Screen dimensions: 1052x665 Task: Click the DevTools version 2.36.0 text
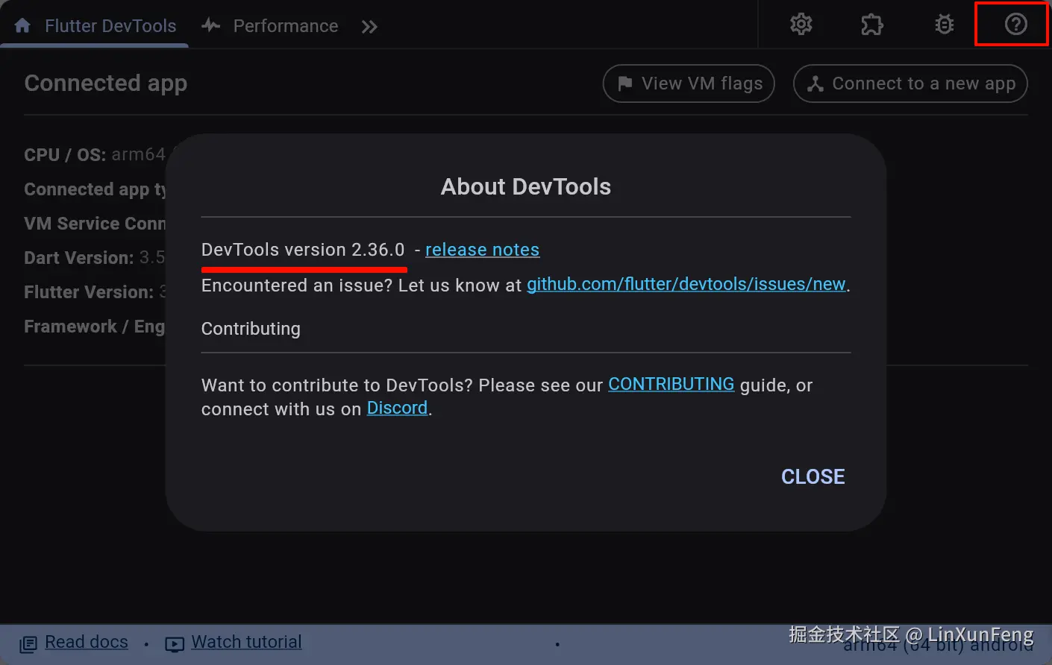click(303, 250)
